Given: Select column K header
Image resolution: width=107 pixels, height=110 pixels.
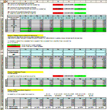Looking at the screenshot, I should (x=101, y=1).
